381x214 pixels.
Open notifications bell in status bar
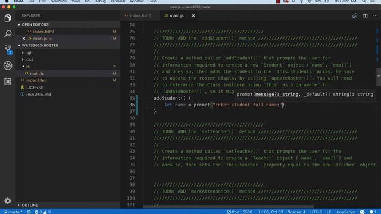373,212
